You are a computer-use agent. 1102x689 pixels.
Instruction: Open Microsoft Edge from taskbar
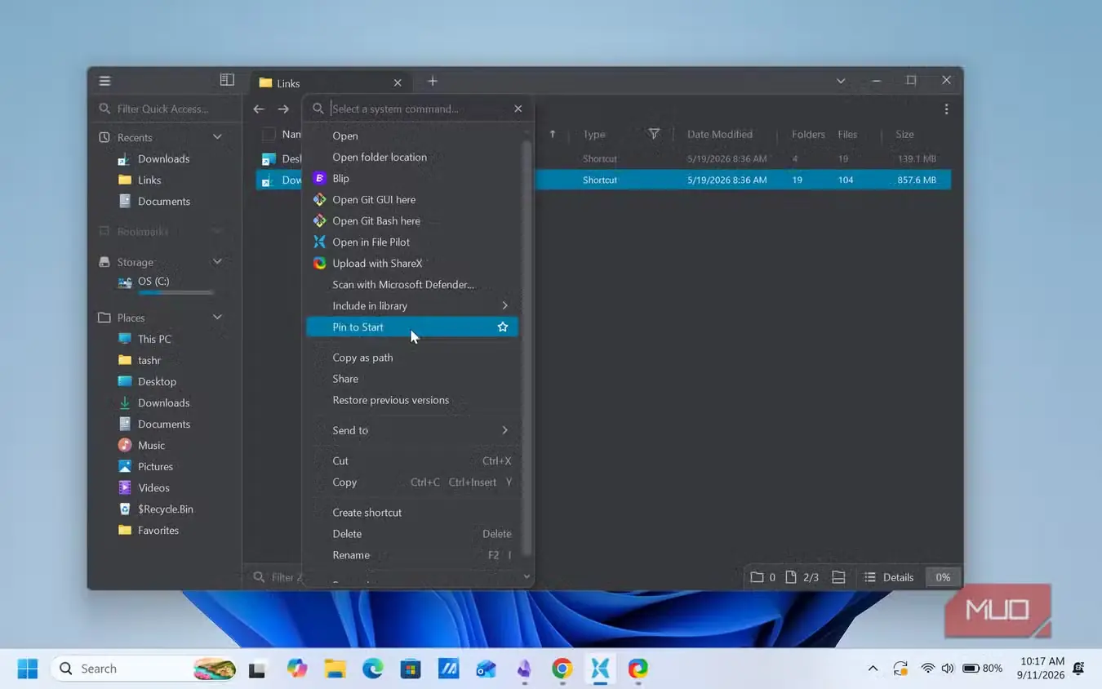372,669
